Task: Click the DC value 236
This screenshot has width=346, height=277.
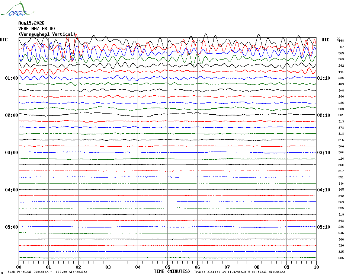Action: coord(341,78)
